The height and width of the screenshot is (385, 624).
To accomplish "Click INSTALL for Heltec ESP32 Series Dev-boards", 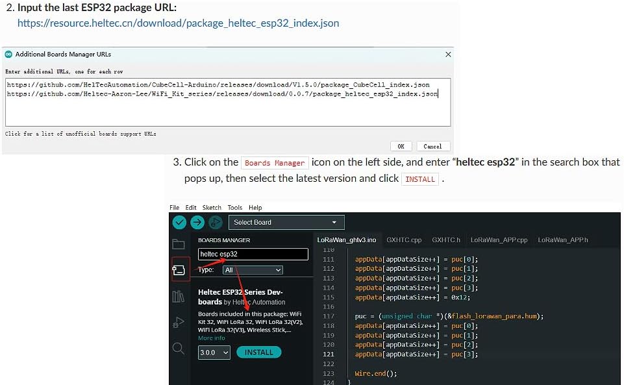I will click(258, 352).
